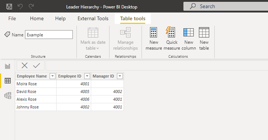Create a New table
Viewport: 268px width, 140px height.
[204, 39]
